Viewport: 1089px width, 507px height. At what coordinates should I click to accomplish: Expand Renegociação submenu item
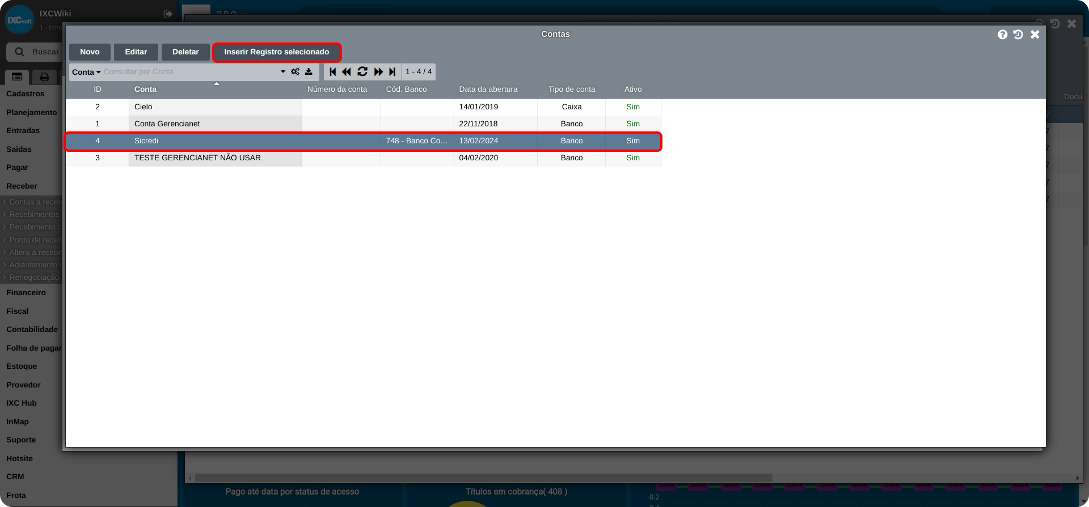[x=31, y=278]
